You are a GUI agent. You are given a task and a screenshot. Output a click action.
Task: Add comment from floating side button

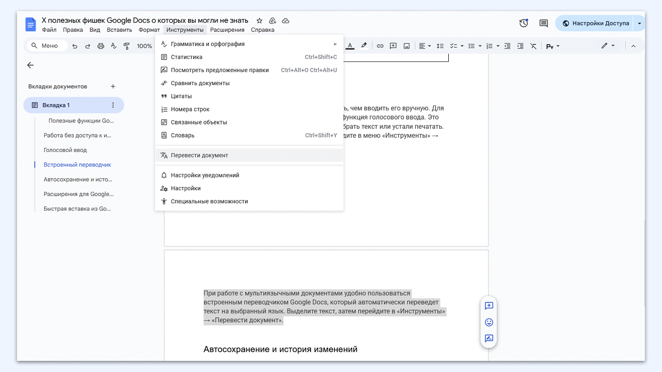point(489,306)
